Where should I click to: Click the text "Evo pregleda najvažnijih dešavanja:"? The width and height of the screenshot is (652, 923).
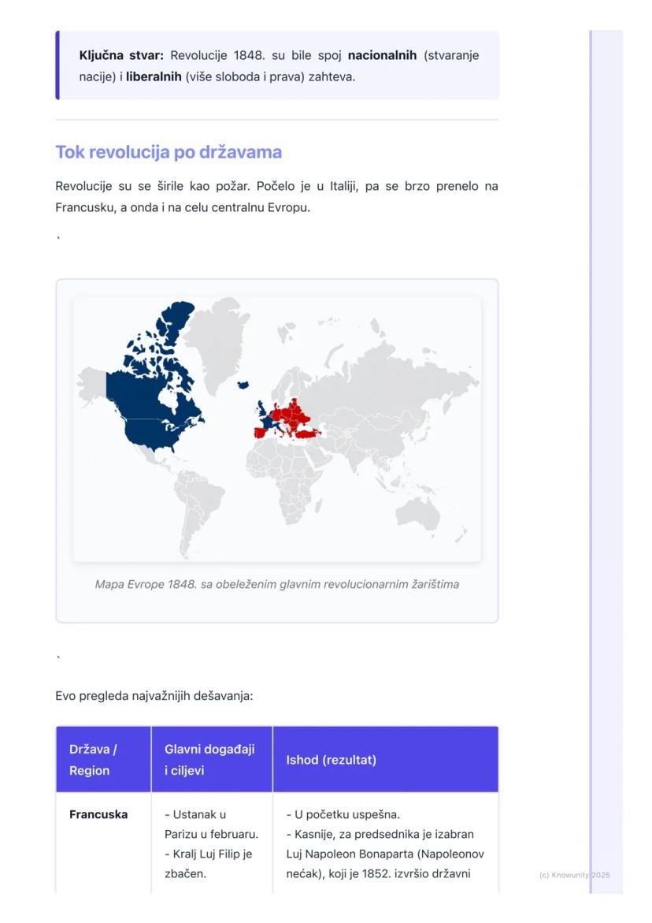pyautogui.click(x=154, y=696)
